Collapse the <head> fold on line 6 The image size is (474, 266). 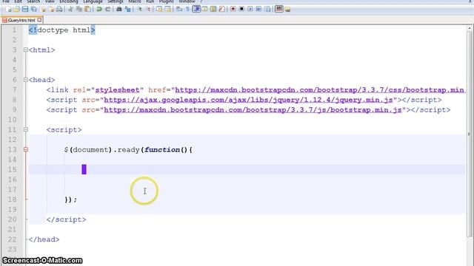click(26, 80)
